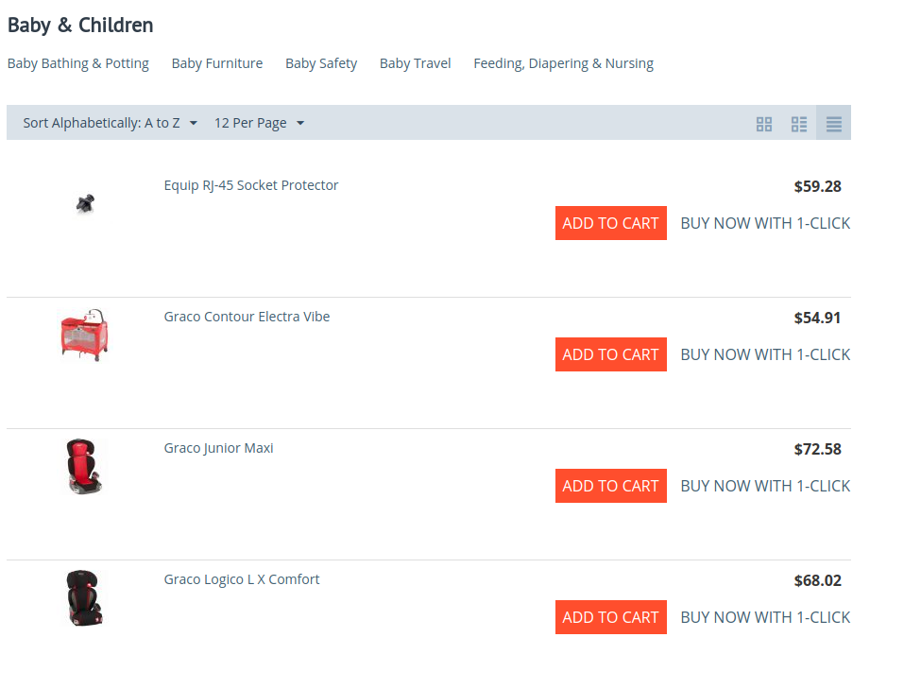Open the Graco Contour Electra Vibe product link

pos(247,317)
